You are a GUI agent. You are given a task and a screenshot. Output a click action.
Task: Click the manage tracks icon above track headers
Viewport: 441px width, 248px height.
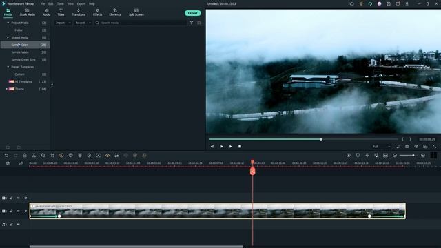click(8, 163)
